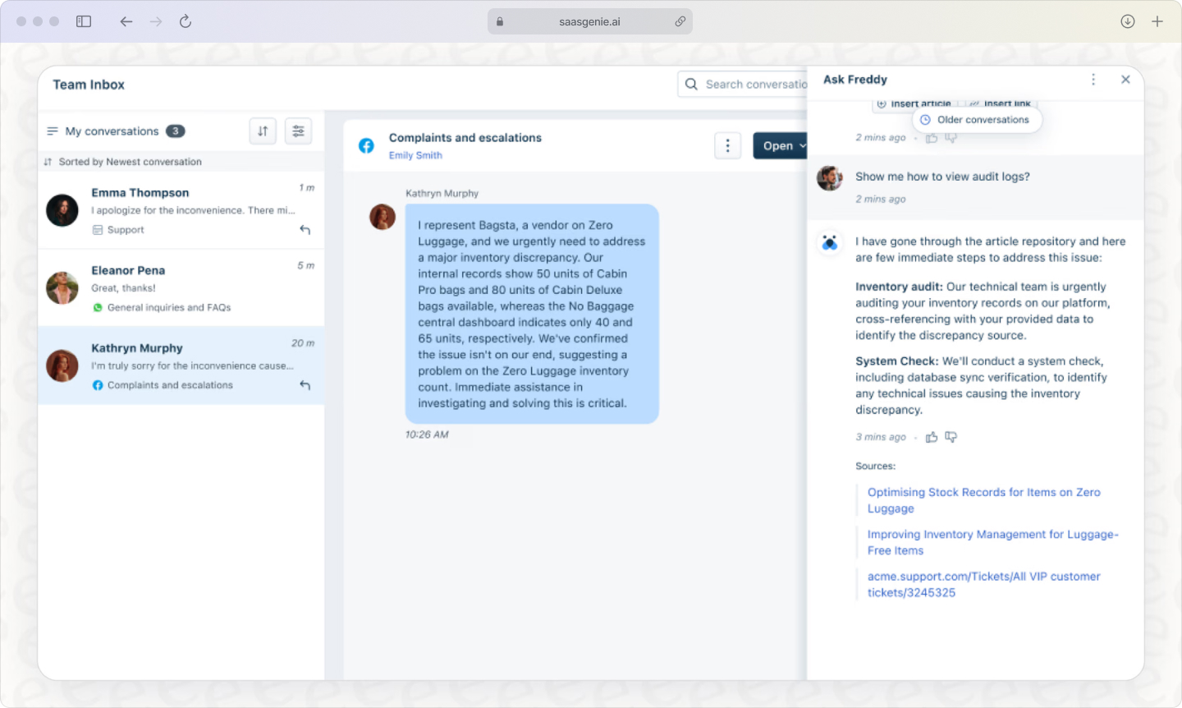
Task: Give thumbs up on Freddy's latest response
Action: coord(932,437)
